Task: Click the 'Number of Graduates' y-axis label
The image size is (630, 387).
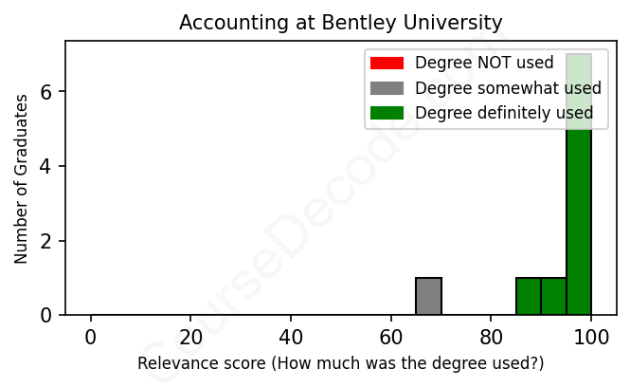Action: pos(21,177)
